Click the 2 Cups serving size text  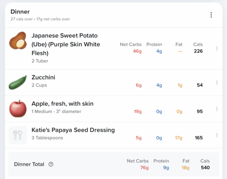point(39,85)
